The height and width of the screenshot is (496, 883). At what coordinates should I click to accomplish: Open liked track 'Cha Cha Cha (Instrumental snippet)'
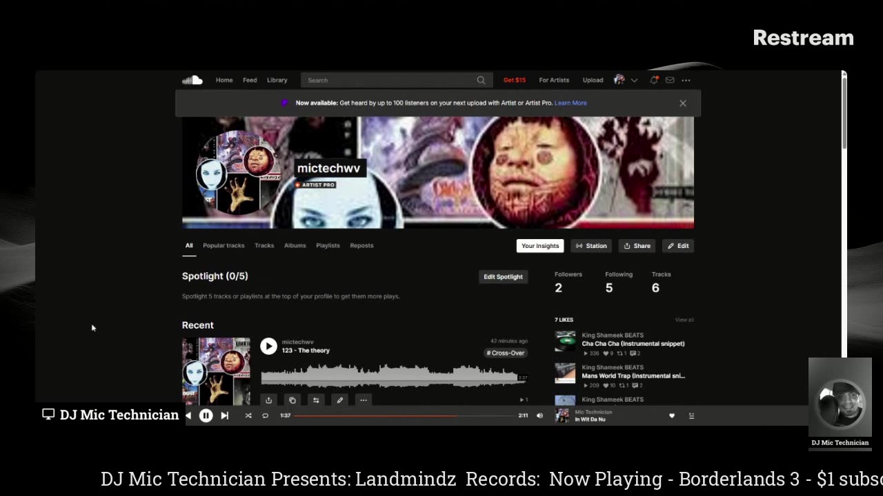pyautogui.click(x=633, y=344)
